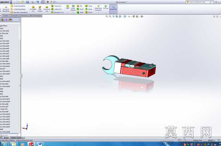The width and height of the screenshot is (221, 146).
Task: Open Internet Explorer from the taskbar
Action: [5, 144]
